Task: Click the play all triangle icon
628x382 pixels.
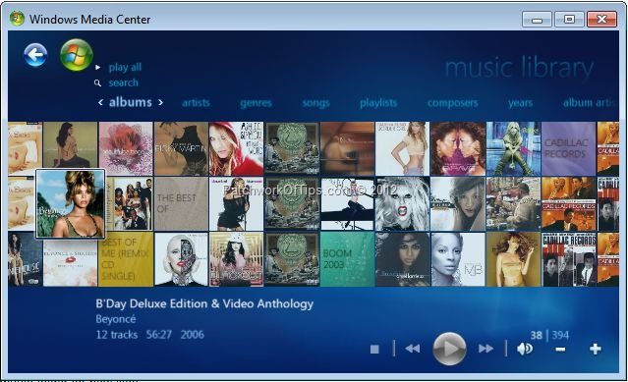Action: [x=97, y=67]
